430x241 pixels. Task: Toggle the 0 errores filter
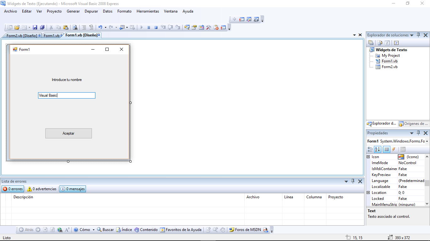13,189
